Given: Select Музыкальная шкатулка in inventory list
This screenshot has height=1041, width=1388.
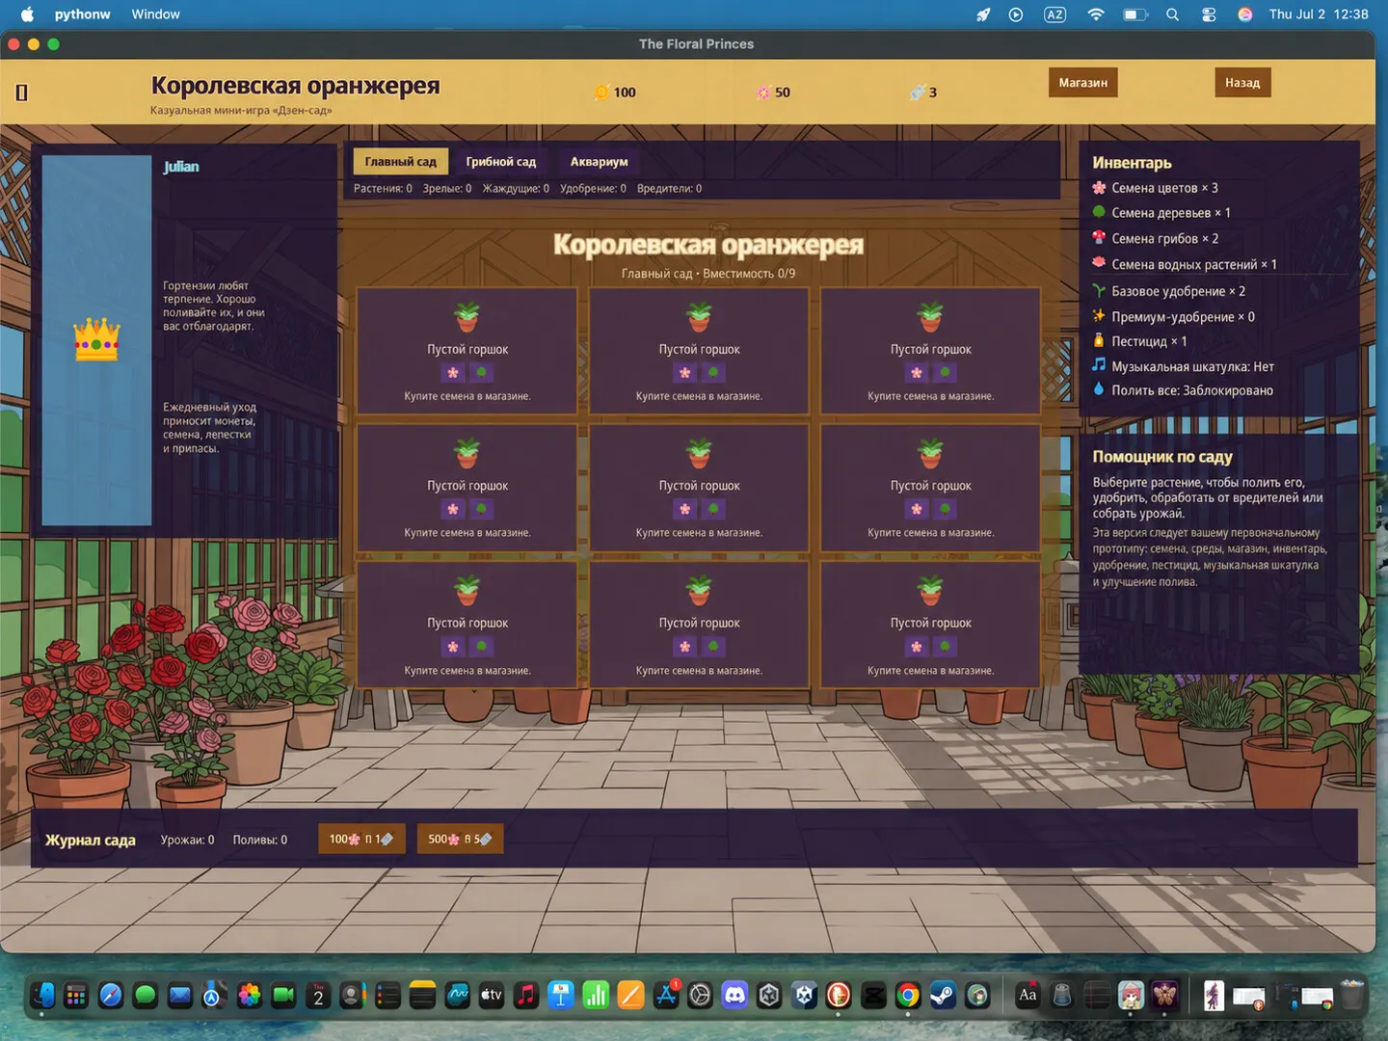Looking at the screenshot, I should pyautogui.click(x=1183, y=366).
